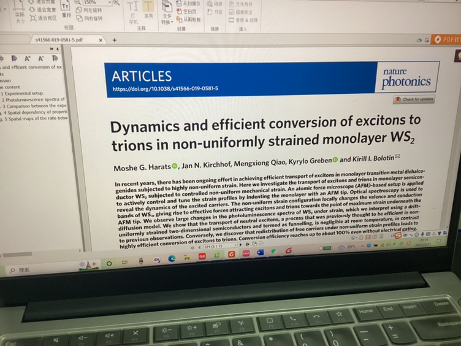Open the DOI link in the article header
This screenshot has height=346, width=461.
point(164,89)
